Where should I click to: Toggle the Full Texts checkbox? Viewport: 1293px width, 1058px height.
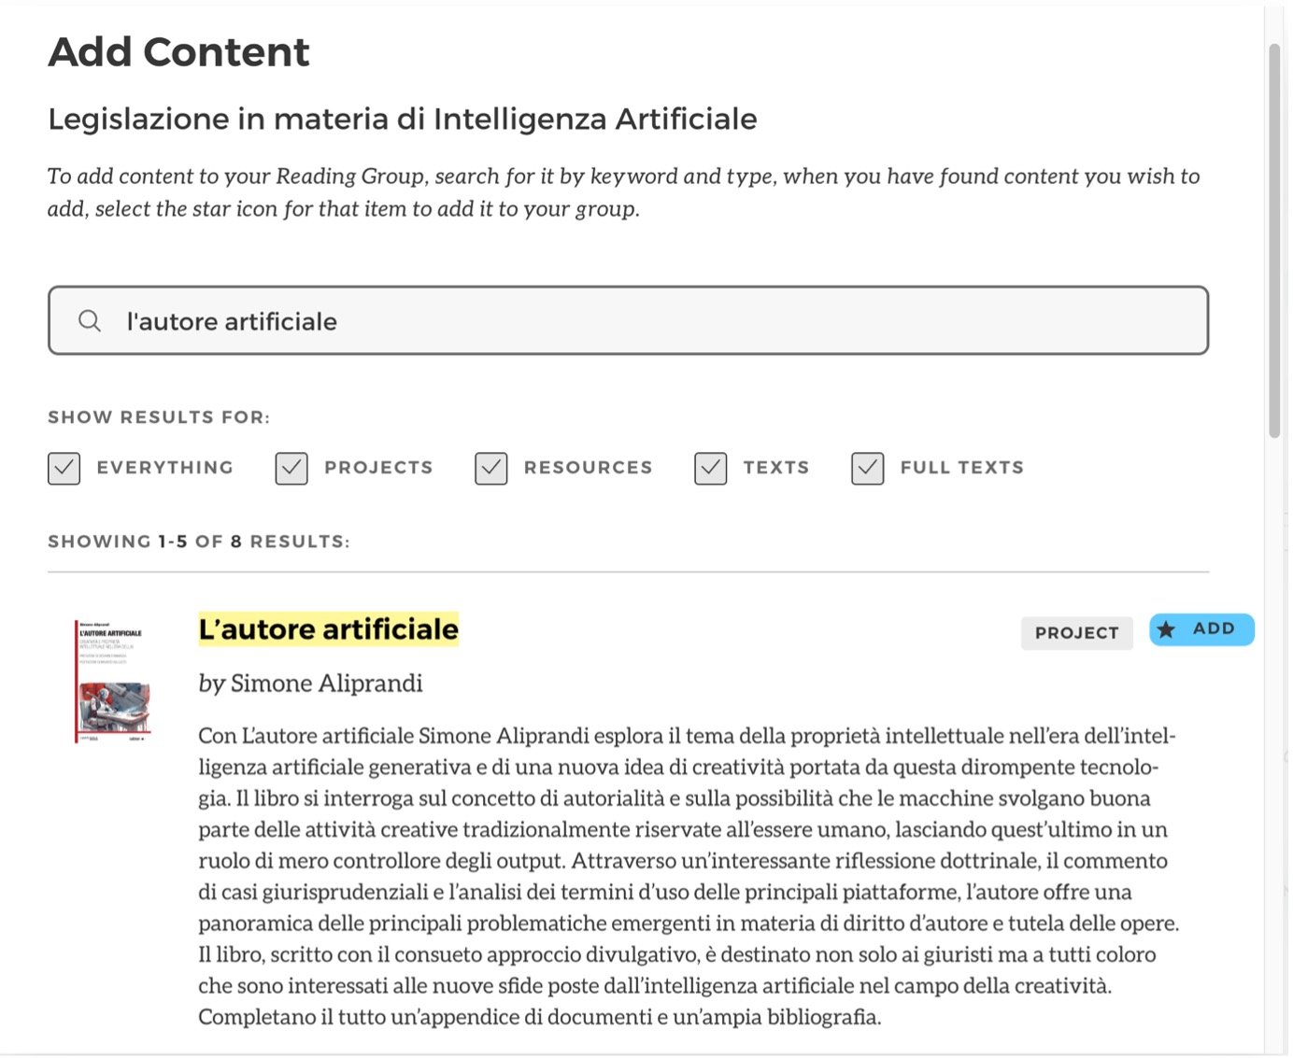pyautogui.click(x=868, y=468)
